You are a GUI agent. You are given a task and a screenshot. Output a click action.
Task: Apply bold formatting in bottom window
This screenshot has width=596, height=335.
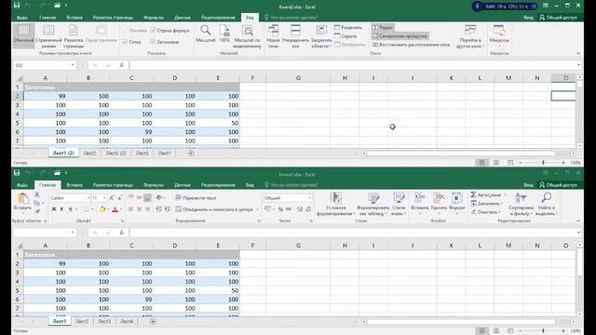click(54, 209)
